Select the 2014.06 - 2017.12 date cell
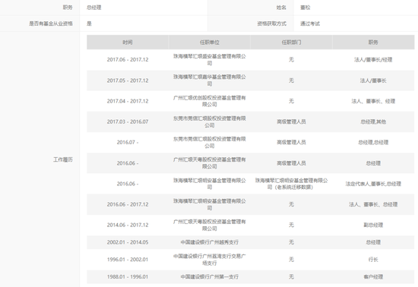 click(x=128, y=225)
